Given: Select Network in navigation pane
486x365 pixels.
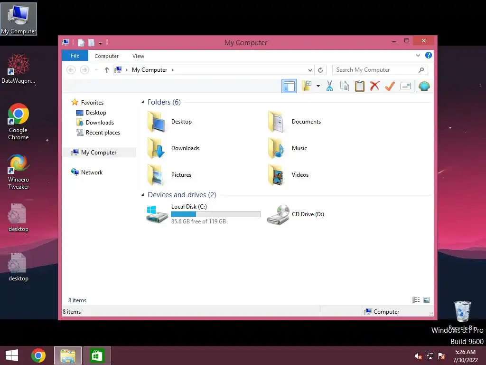Looking at the screenshot, I should tap(87, 172).
